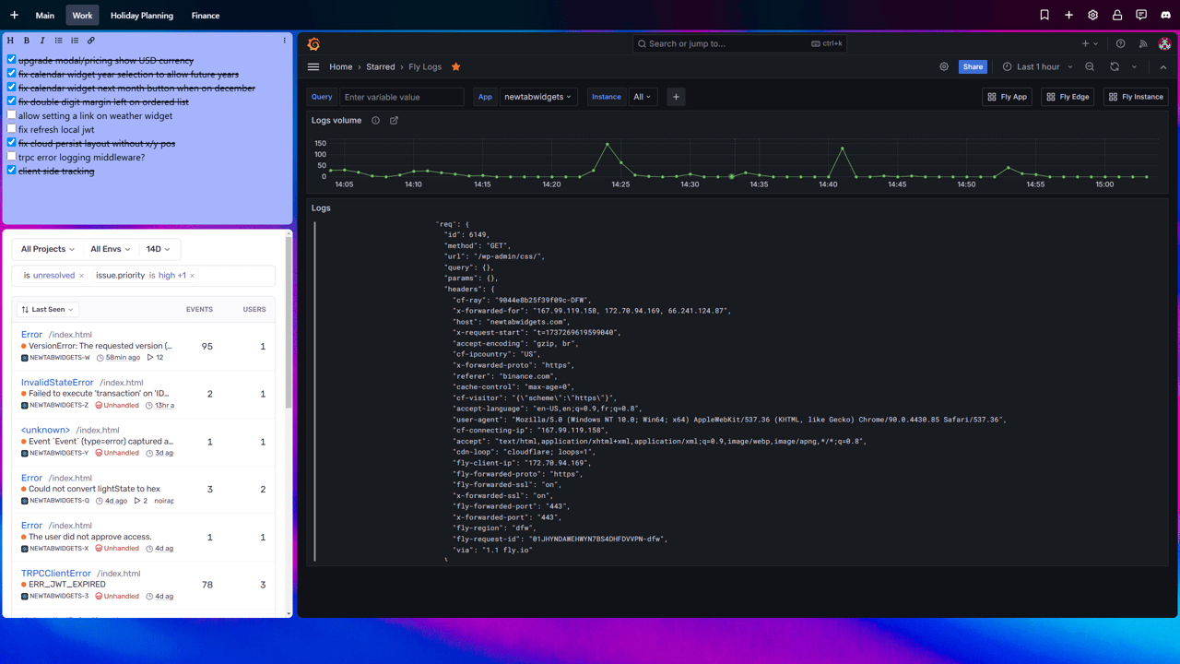Open Logs volume panel external link icon
Viewport: 1180px width, 664px height.
coord(394,121)
